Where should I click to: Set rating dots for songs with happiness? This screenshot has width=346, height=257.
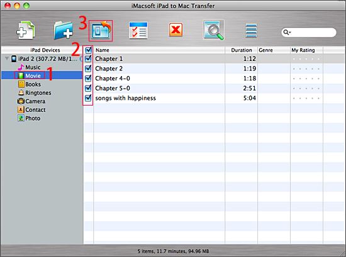(x=306, y=98)
